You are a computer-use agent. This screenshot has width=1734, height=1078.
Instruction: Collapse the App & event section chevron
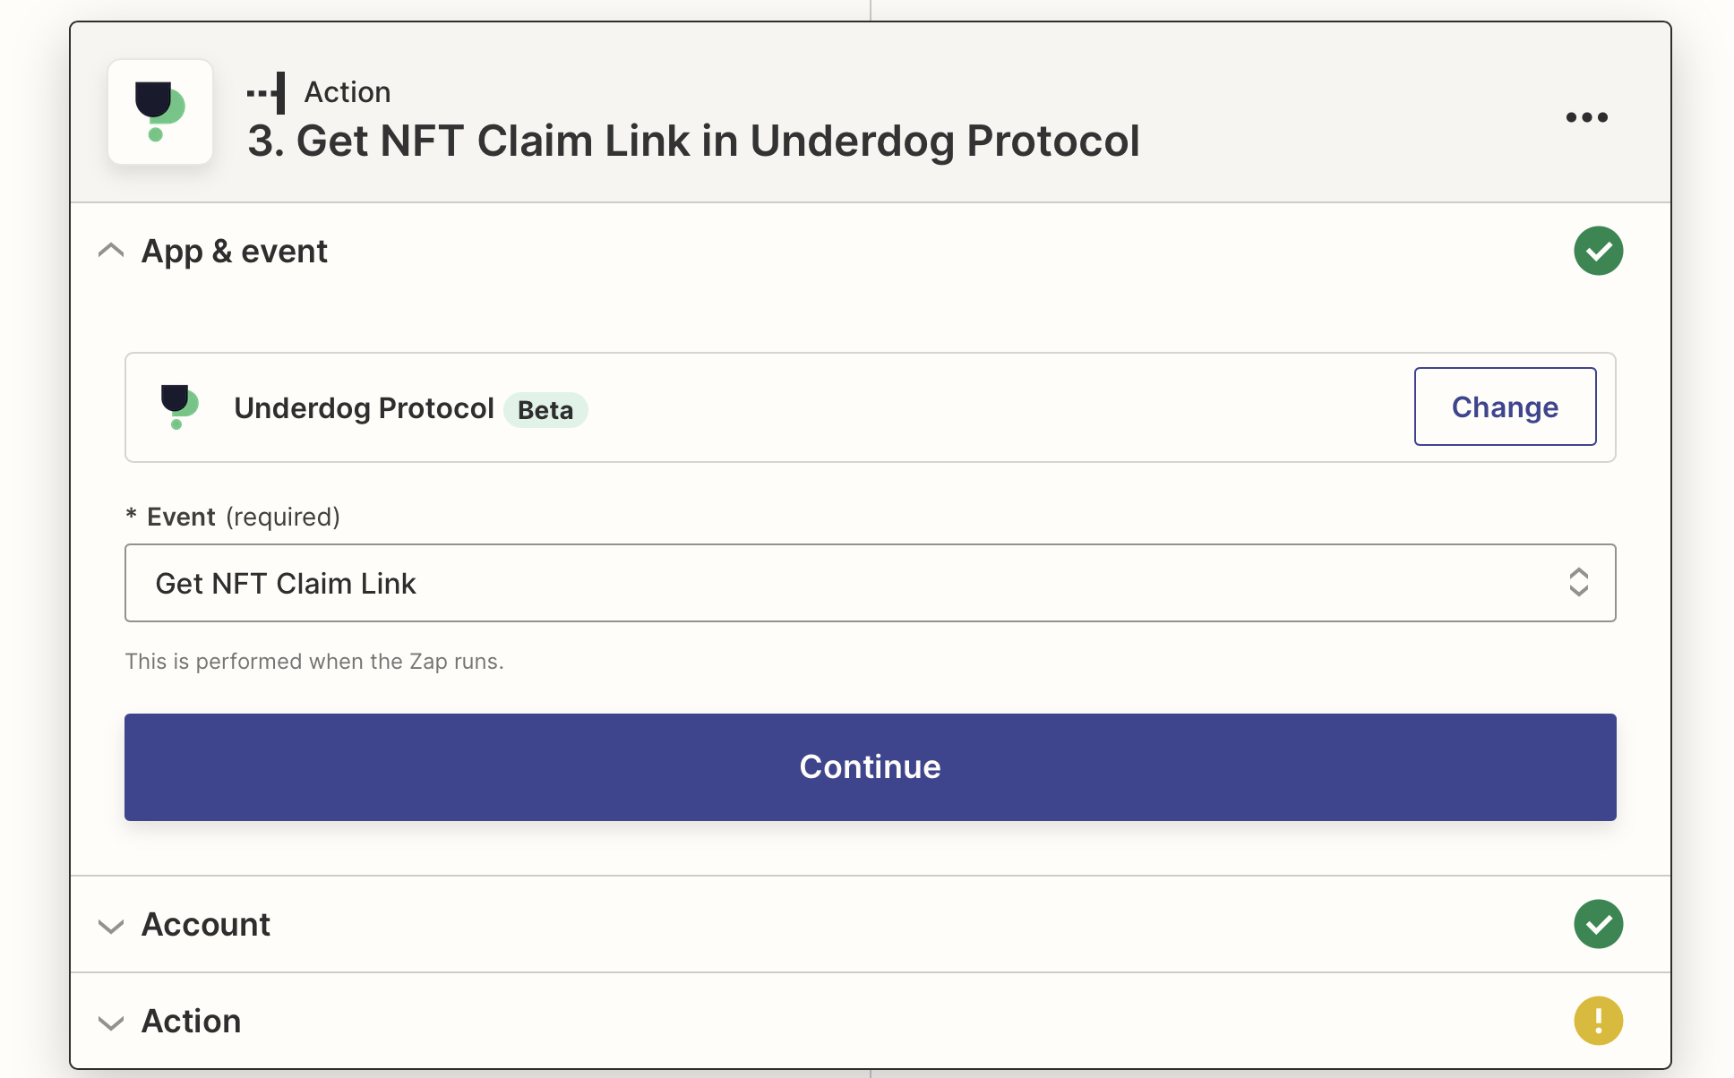pyautogui.click(x=111, y=251)
